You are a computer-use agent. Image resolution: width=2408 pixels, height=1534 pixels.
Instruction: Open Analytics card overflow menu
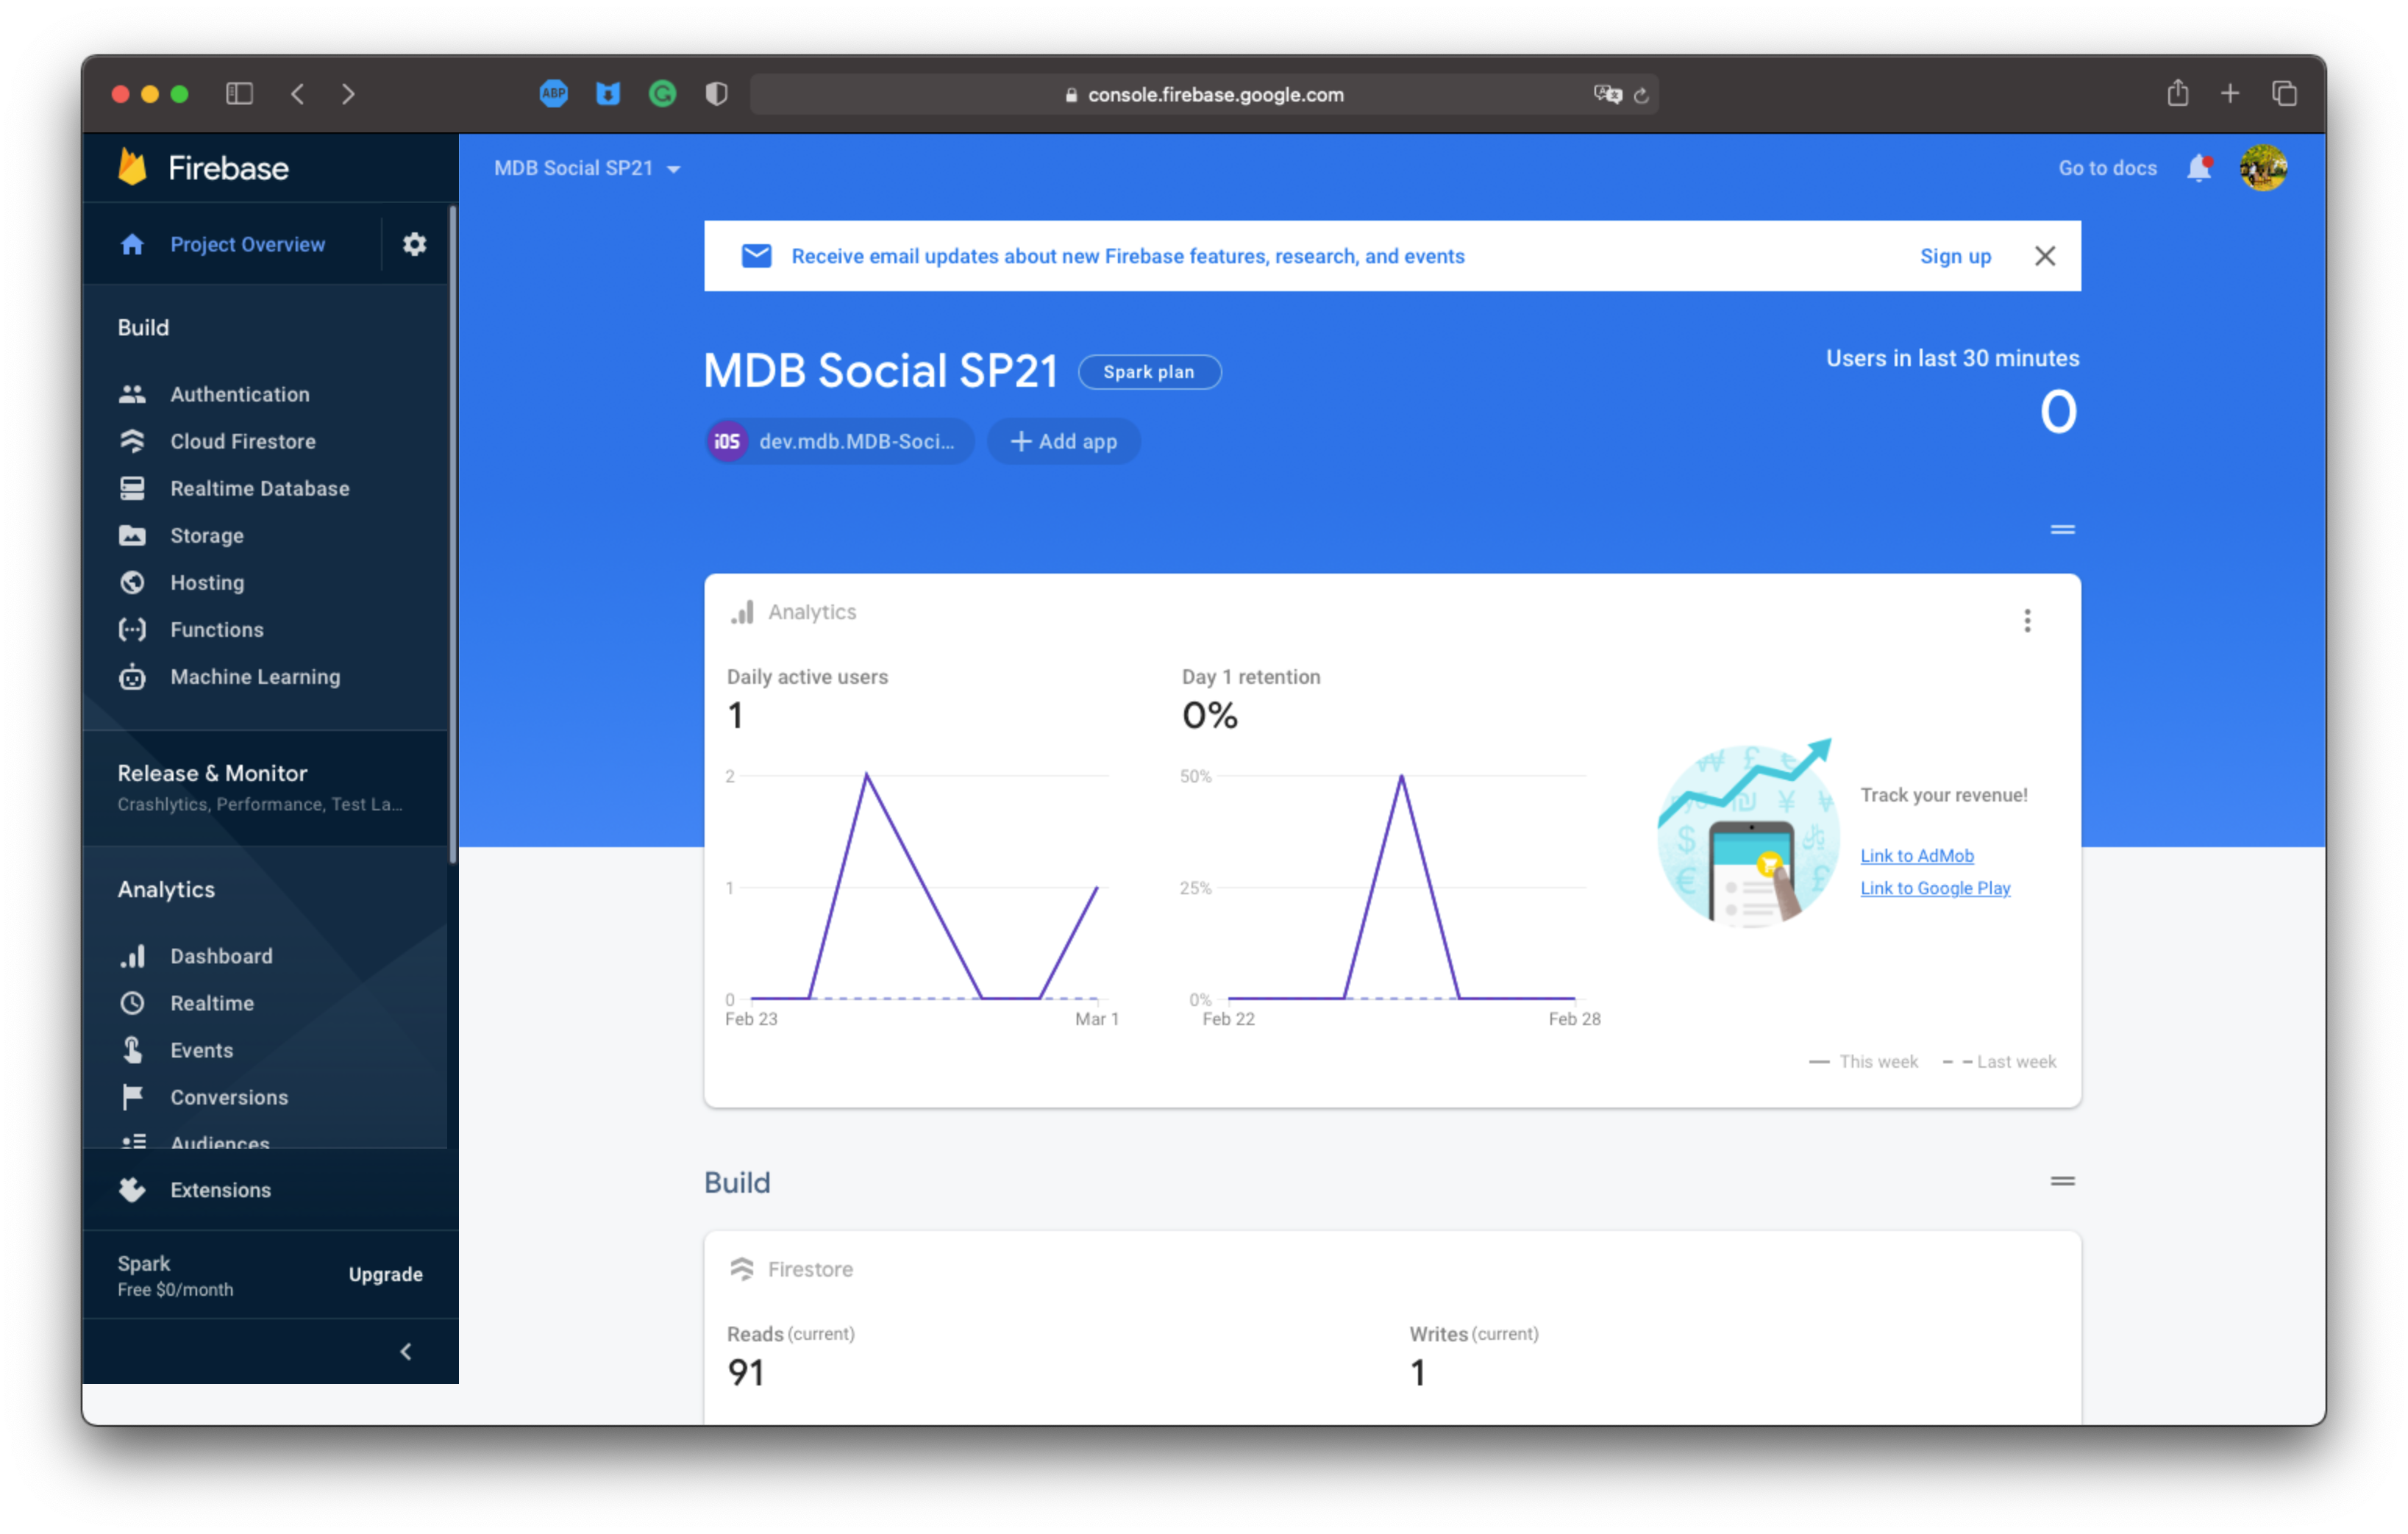[x=2027, y=620]
